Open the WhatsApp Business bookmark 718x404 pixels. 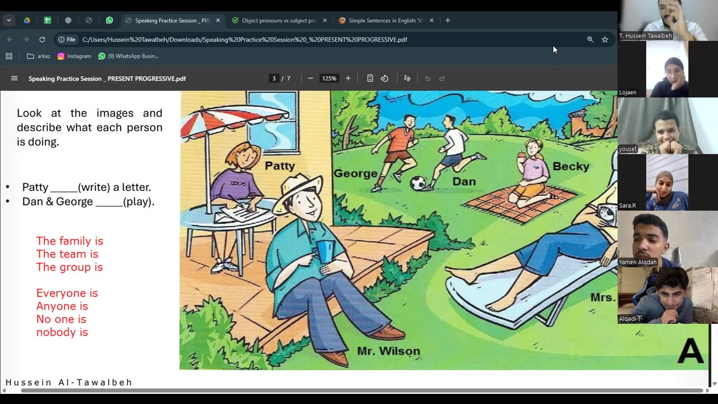(x=128, y=56)
